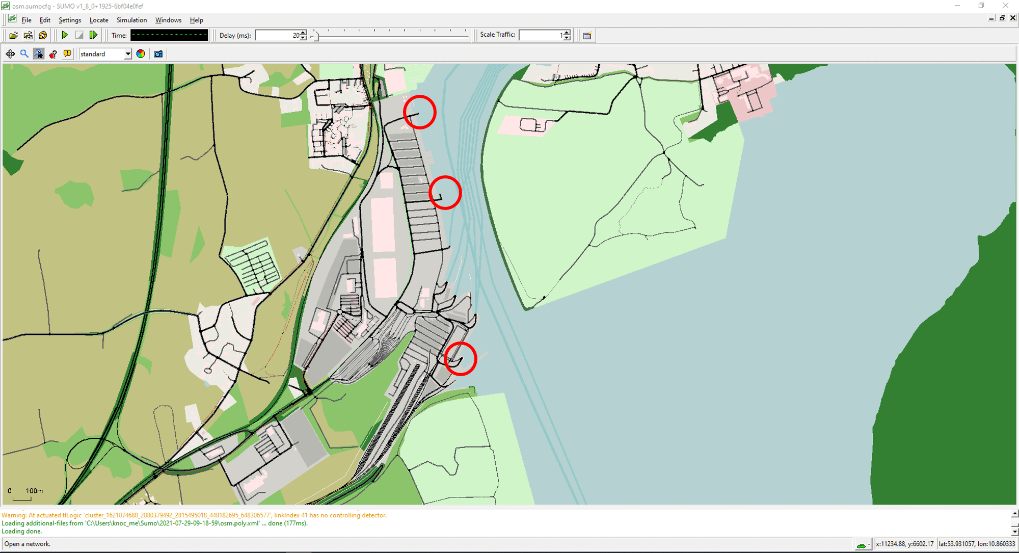This screenshot has height=553, width=1019.
Task: Click the delay slider handle
Action: [x=315, y=35]
